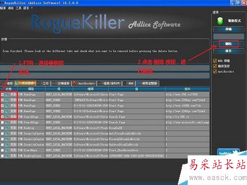Check the PUM.DesktopIcons row checkbox
Image resolution: width=247 pixels, height=185 pixels.
[2, 156]
